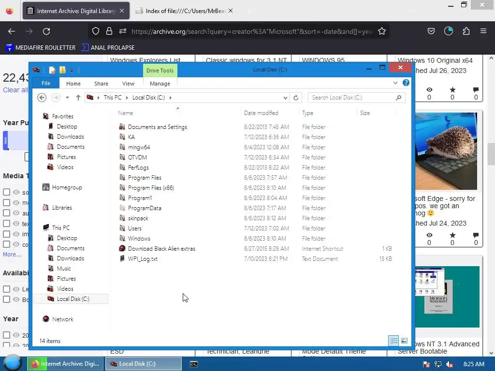Screen dimensions: 495x371
Task: Click the Clear all filters link
Action: (15, 90)
